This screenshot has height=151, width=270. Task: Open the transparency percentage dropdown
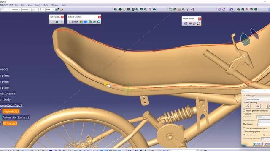[x=5, y=9]
